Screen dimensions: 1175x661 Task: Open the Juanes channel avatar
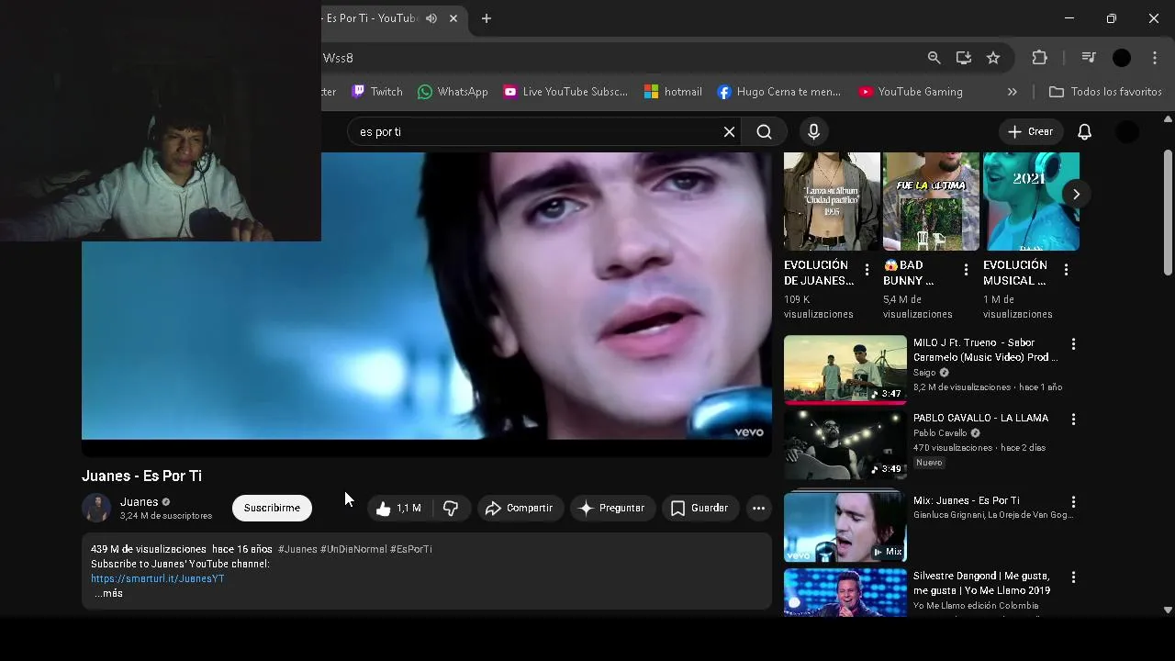pos(96,508)
